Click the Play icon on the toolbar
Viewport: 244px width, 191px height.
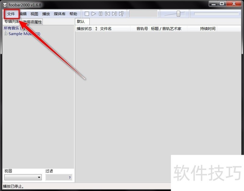tap(94, 13)
